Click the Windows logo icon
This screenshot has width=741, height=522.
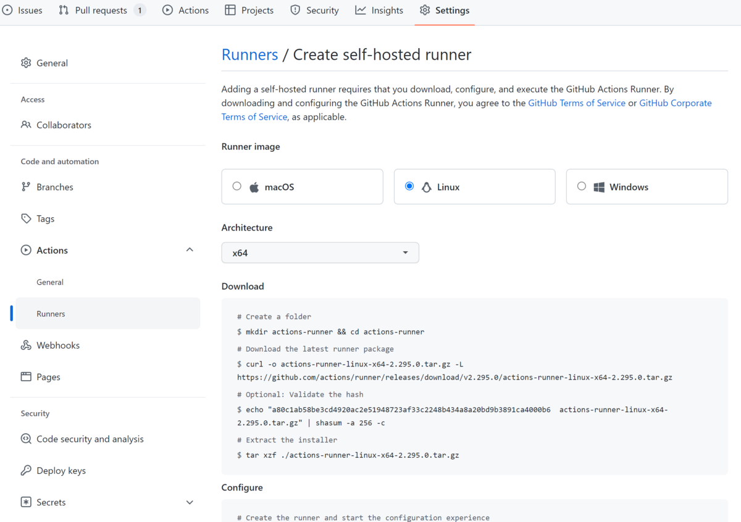(599, 187)
